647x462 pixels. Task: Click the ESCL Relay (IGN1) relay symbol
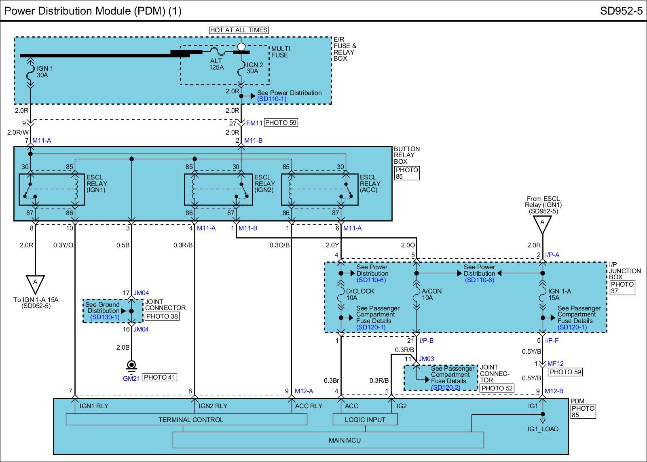[x=52, y=190]
